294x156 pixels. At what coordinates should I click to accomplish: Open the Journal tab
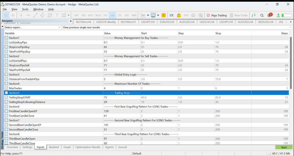[123, 147]
